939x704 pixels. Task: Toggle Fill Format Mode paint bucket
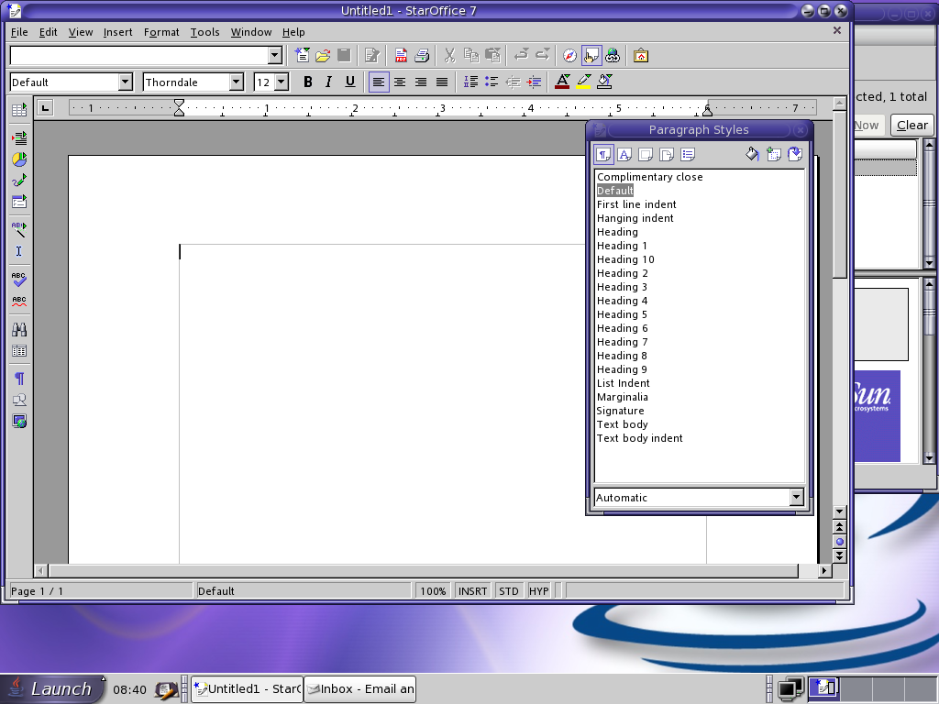[x=752, y=154]
